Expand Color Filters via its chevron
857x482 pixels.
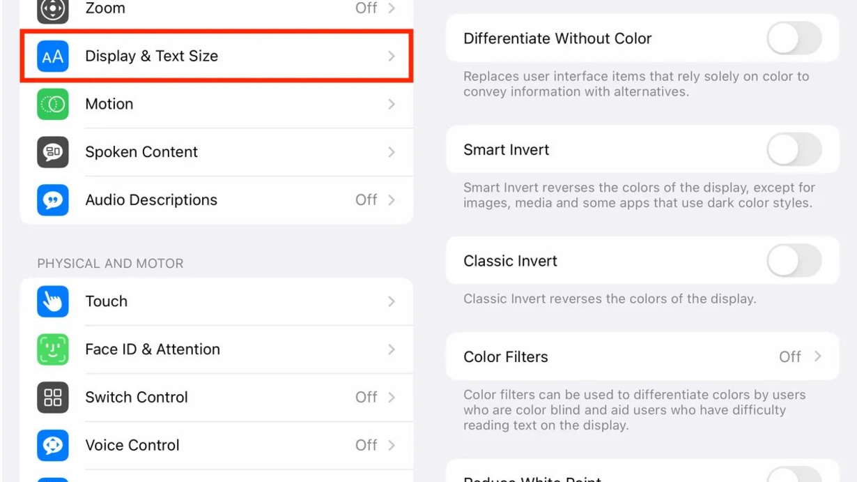coord(818,356)
